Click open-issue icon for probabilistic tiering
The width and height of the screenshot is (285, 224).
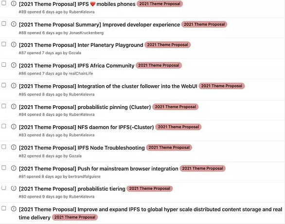[x=14, y=188]
